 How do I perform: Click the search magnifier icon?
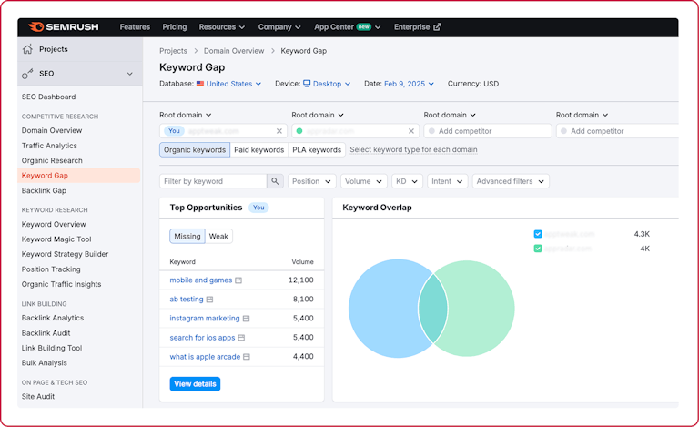(275, 181)
